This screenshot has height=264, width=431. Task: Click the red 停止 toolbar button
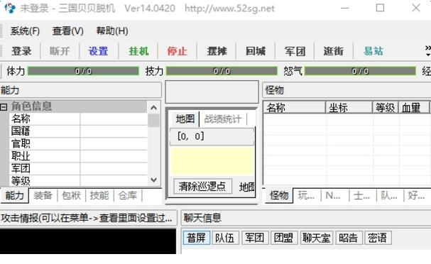pos(178,51)
